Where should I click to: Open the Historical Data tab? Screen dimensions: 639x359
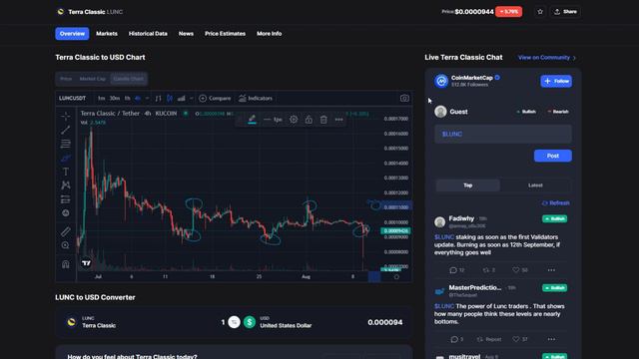(148, 33)
